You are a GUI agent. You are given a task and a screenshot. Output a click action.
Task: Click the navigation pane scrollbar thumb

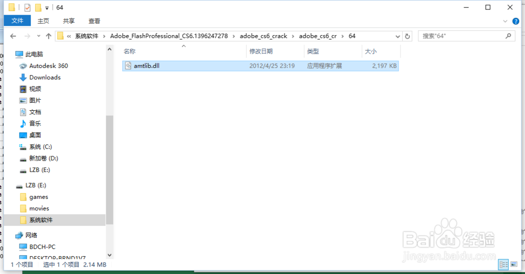[x=110, y=170]
